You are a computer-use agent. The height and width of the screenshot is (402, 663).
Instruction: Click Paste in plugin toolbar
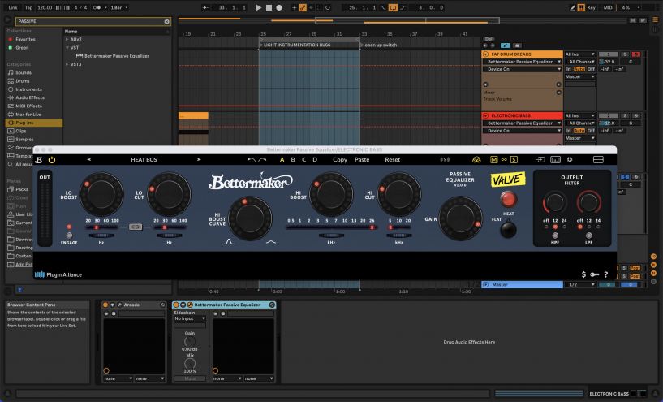coord(362,159)
